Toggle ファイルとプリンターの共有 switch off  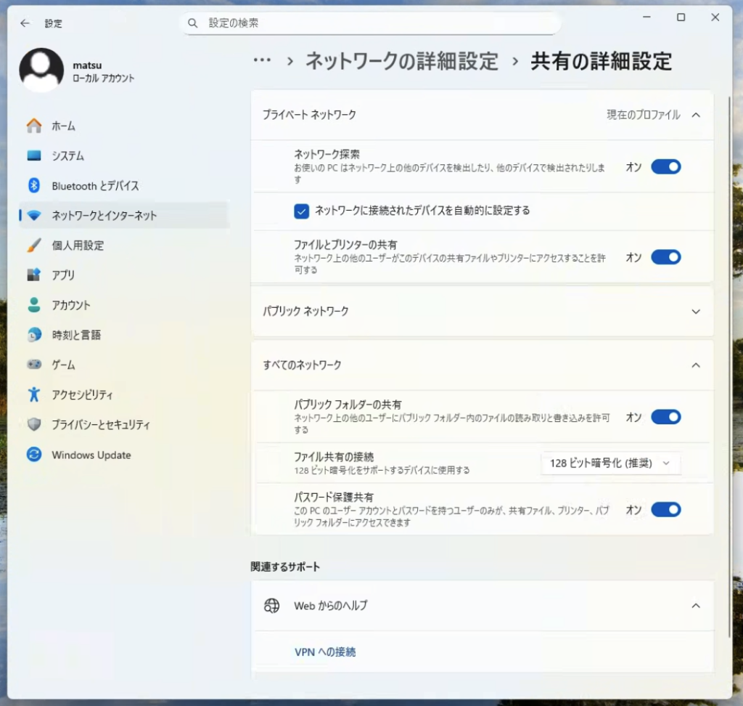[x=665, y=257]
